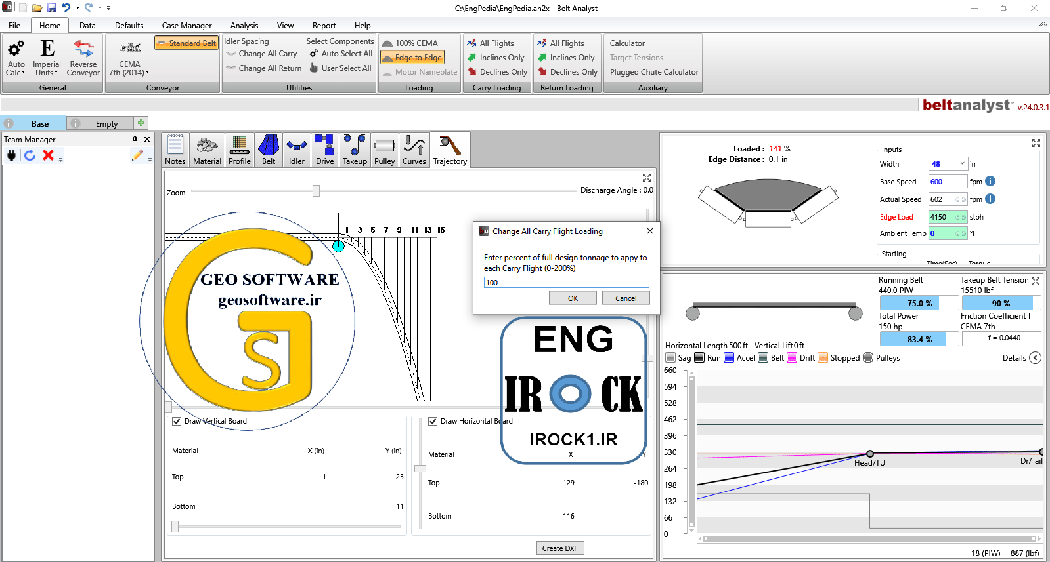Image resolution: width=1050 pixels, height=562 pixels.
Task: Switch to the Data ribbon tab
Action: tap(87, 26)
